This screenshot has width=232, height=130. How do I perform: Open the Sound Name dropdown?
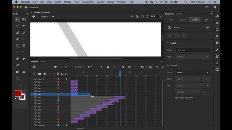point(192,73)
